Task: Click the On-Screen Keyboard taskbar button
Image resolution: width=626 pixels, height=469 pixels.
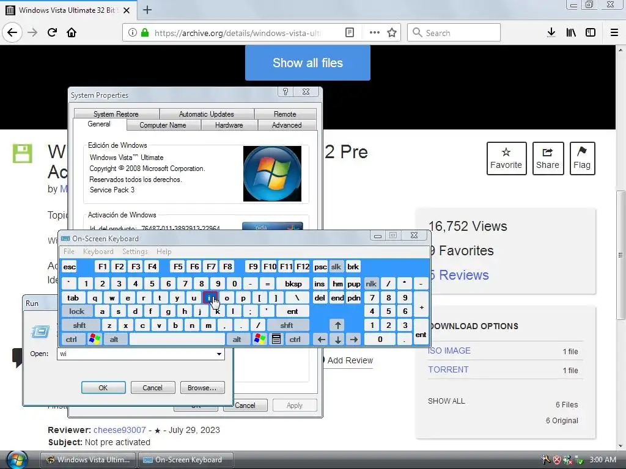Action: pos(186,460)
